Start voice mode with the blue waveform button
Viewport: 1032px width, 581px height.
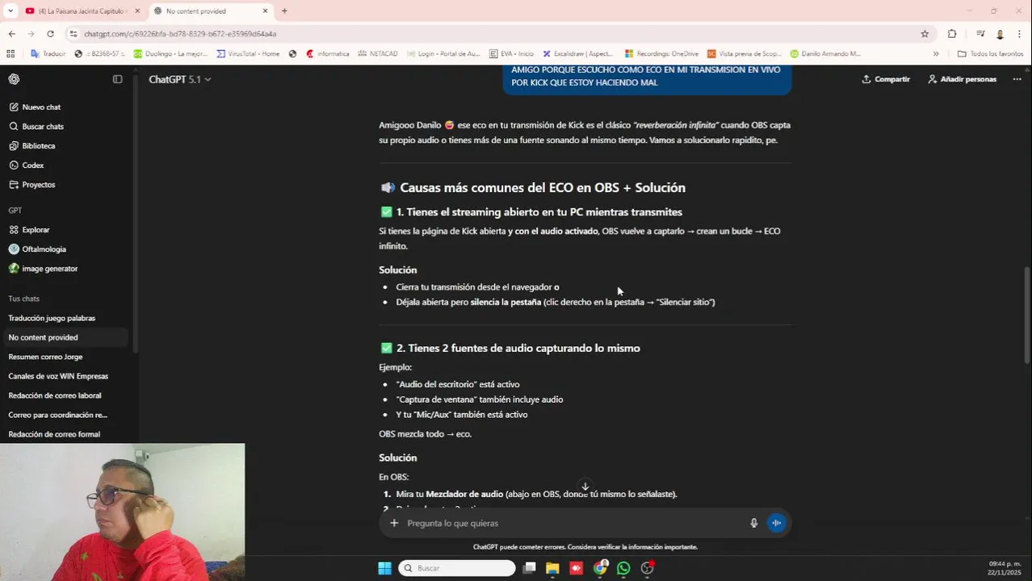[776, 523]
